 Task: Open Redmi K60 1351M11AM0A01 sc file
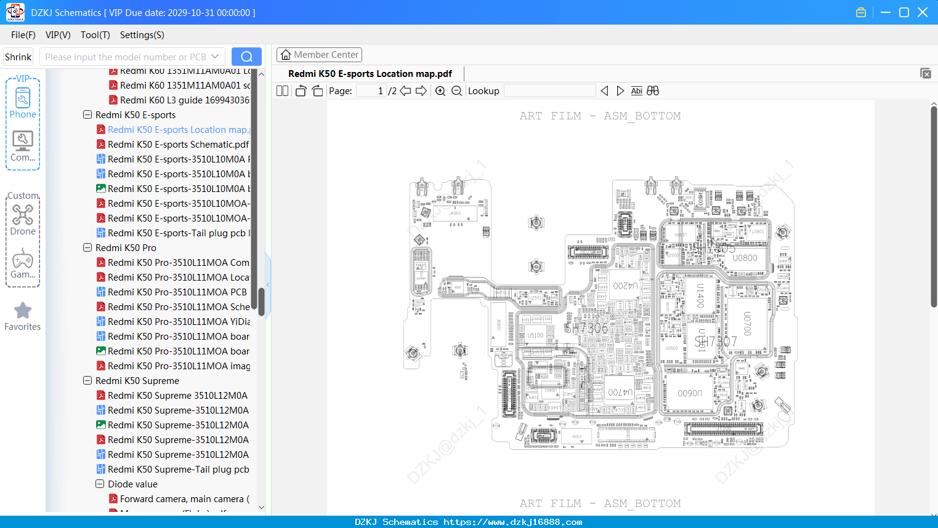coord(179,86)
